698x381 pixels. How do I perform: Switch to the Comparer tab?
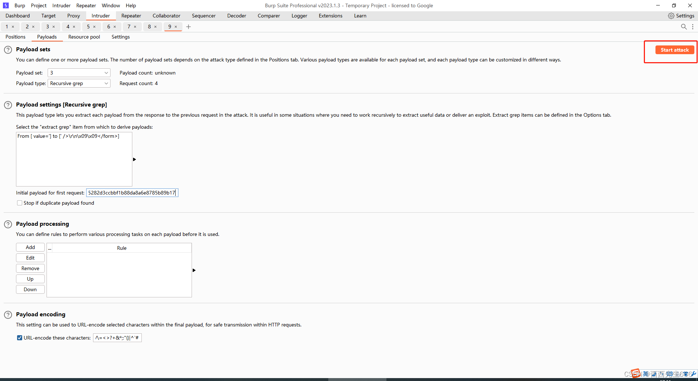(x=269, y=16)
